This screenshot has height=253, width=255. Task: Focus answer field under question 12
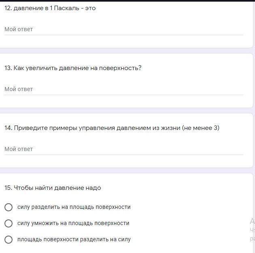pyautogui.click(x=123, y=30)
